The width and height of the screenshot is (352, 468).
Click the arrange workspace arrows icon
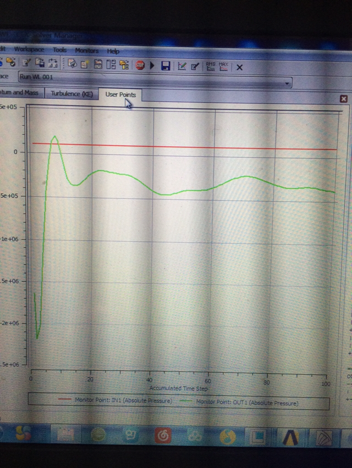pos(53,63)
